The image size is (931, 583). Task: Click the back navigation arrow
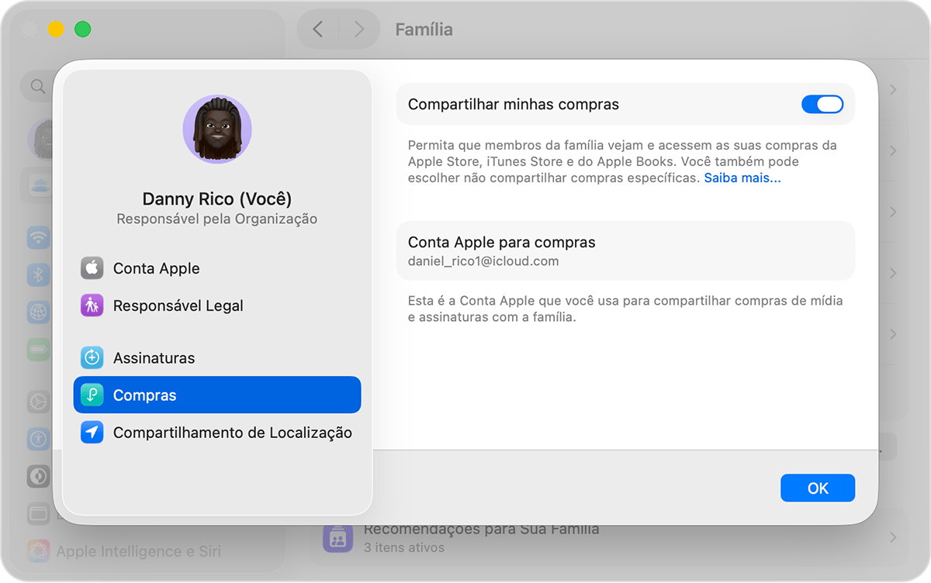(x=317, y=29)
